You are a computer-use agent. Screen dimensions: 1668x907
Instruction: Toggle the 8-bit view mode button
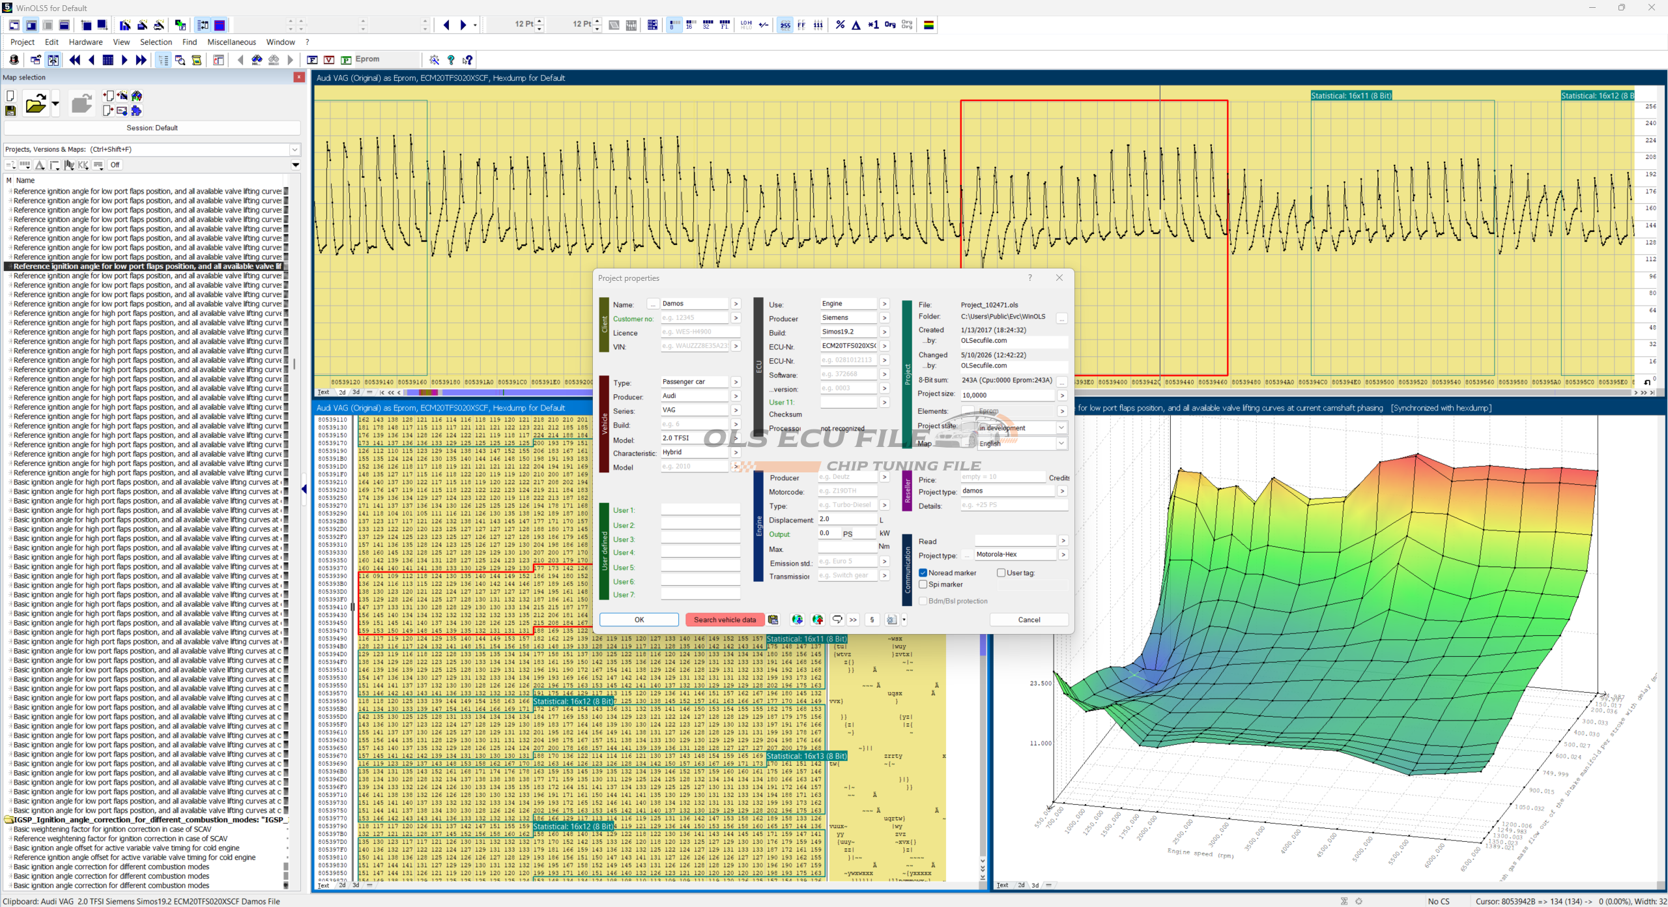(x=674, y=25)
